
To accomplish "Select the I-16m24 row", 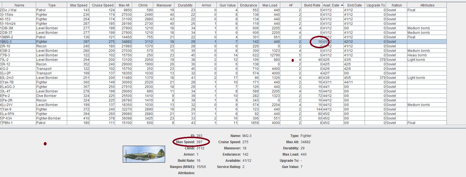I will point(223,23).
